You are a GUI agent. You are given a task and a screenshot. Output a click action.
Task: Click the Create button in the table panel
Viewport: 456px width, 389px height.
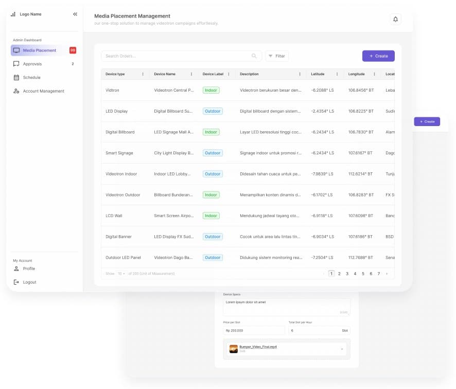pyautogui.click(x=378, y=56)
